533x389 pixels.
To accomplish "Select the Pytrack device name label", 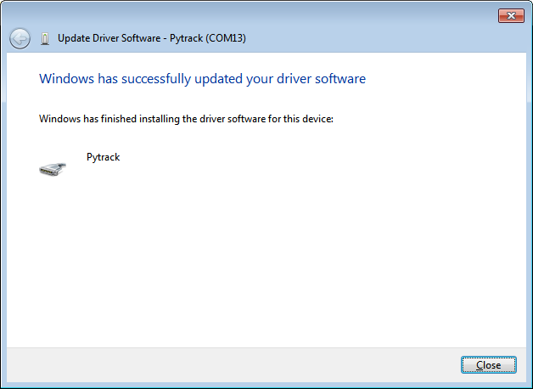I will coord(104,157).
